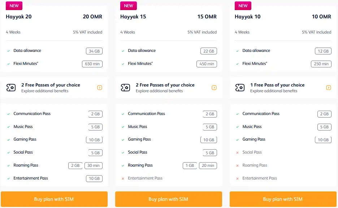Toggle the Gaming Pass checkmark on Hayyak 15

tap(123, 140)
